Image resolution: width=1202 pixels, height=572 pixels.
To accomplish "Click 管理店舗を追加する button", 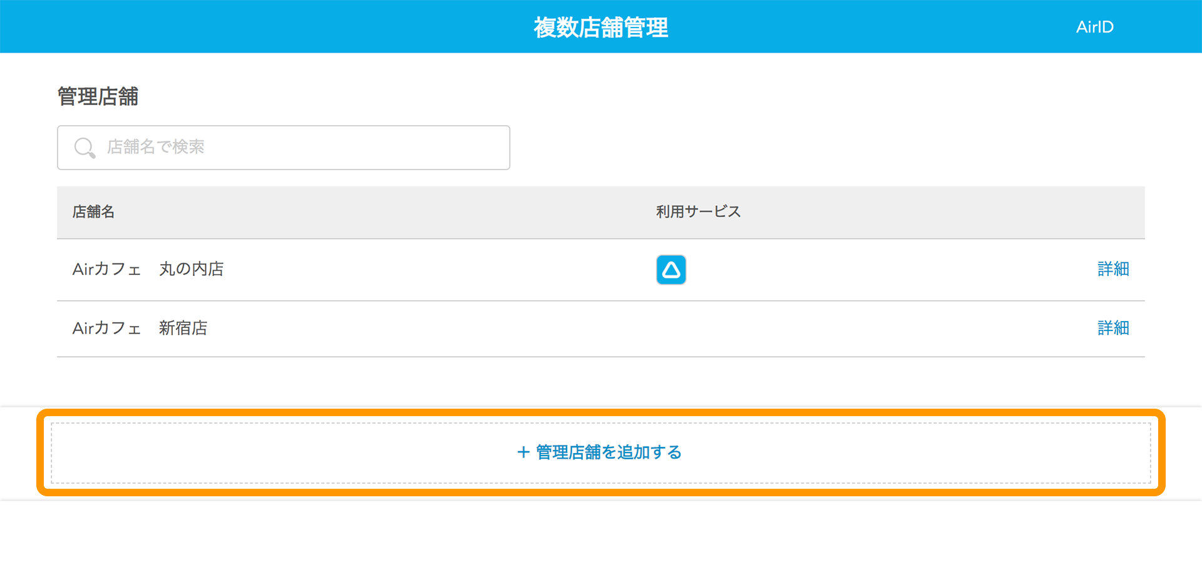I will click(601, 452).
